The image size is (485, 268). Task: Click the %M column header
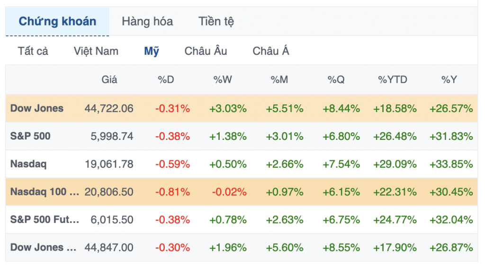click(x=279, y=79)
